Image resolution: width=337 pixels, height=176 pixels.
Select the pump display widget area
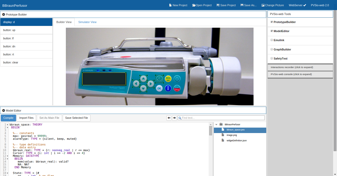[104, 79]
